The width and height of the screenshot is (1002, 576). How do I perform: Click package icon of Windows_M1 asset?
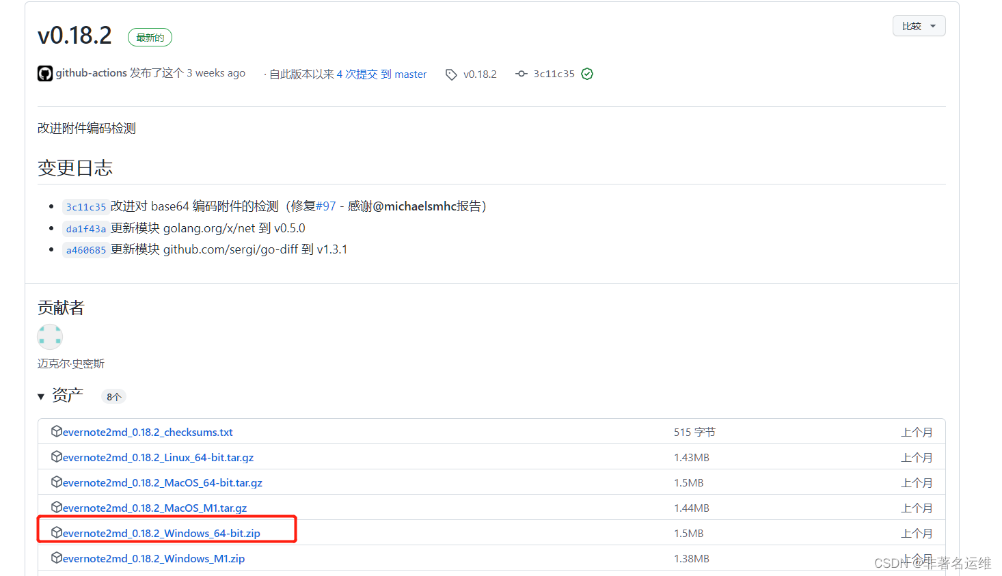[57, 558]
